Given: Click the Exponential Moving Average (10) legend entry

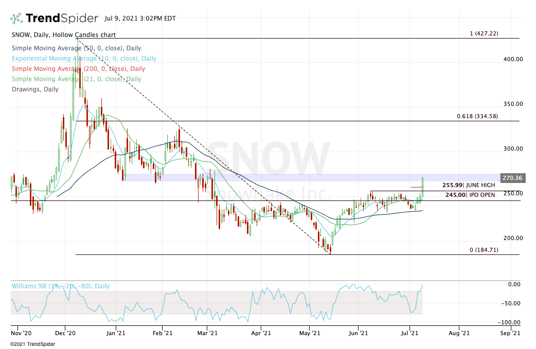Looking at the screenshot, I should click(84, 59).
